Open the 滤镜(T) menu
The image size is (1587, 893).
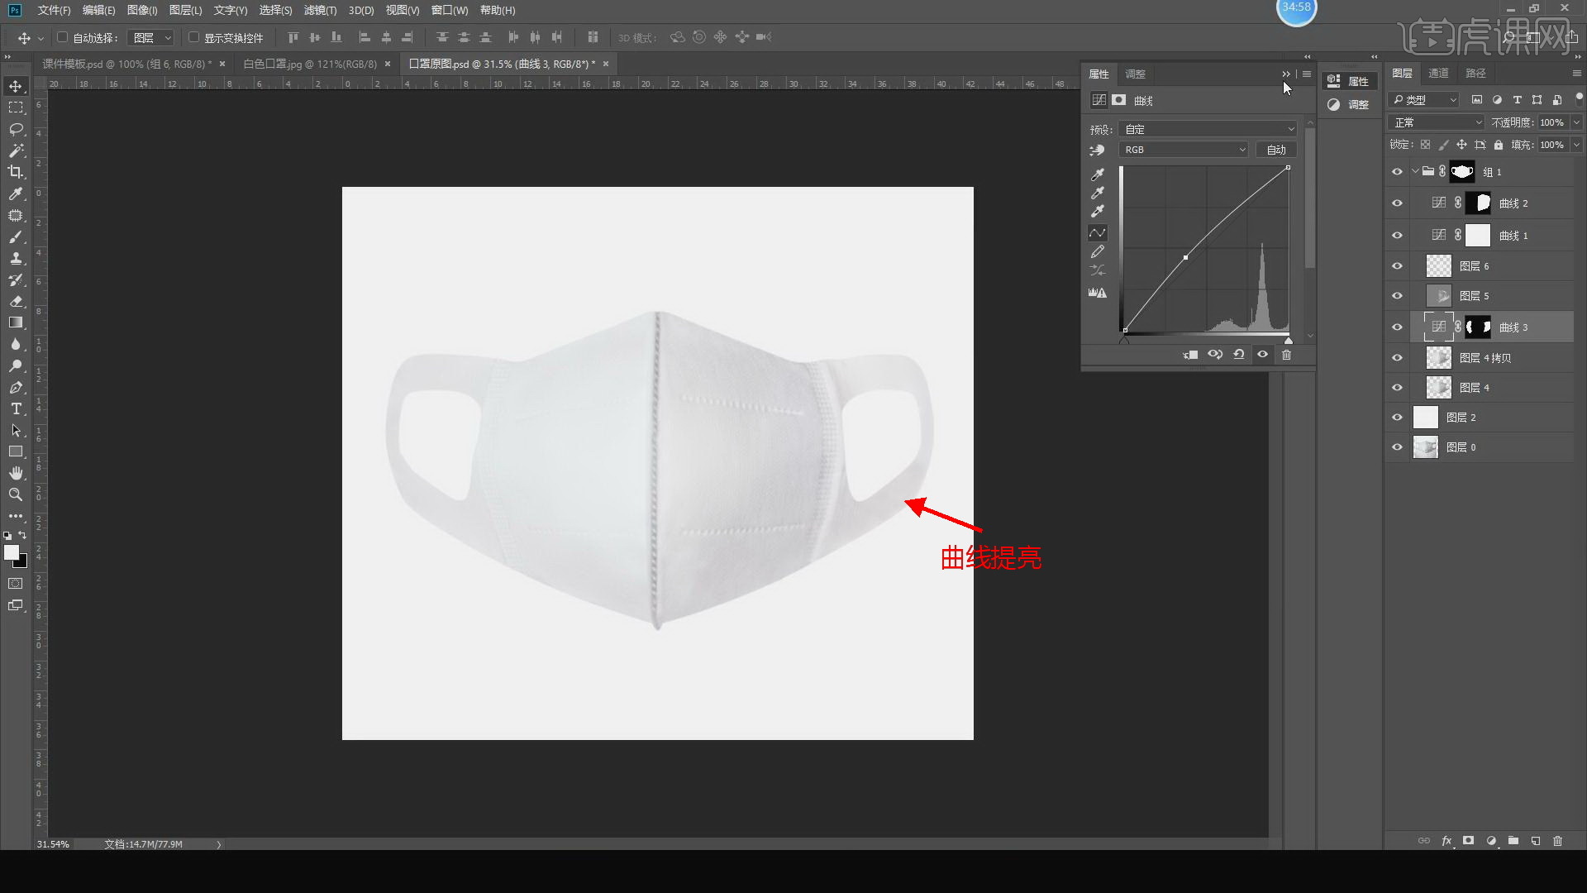click(320, 10)
